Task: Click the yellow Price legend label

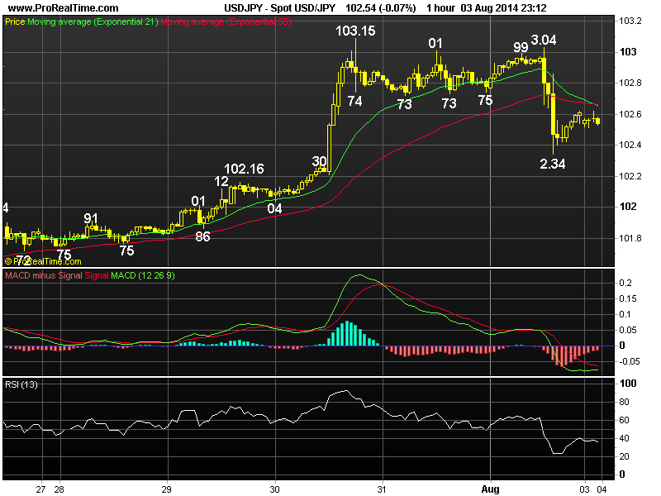Action: [15, 22]
